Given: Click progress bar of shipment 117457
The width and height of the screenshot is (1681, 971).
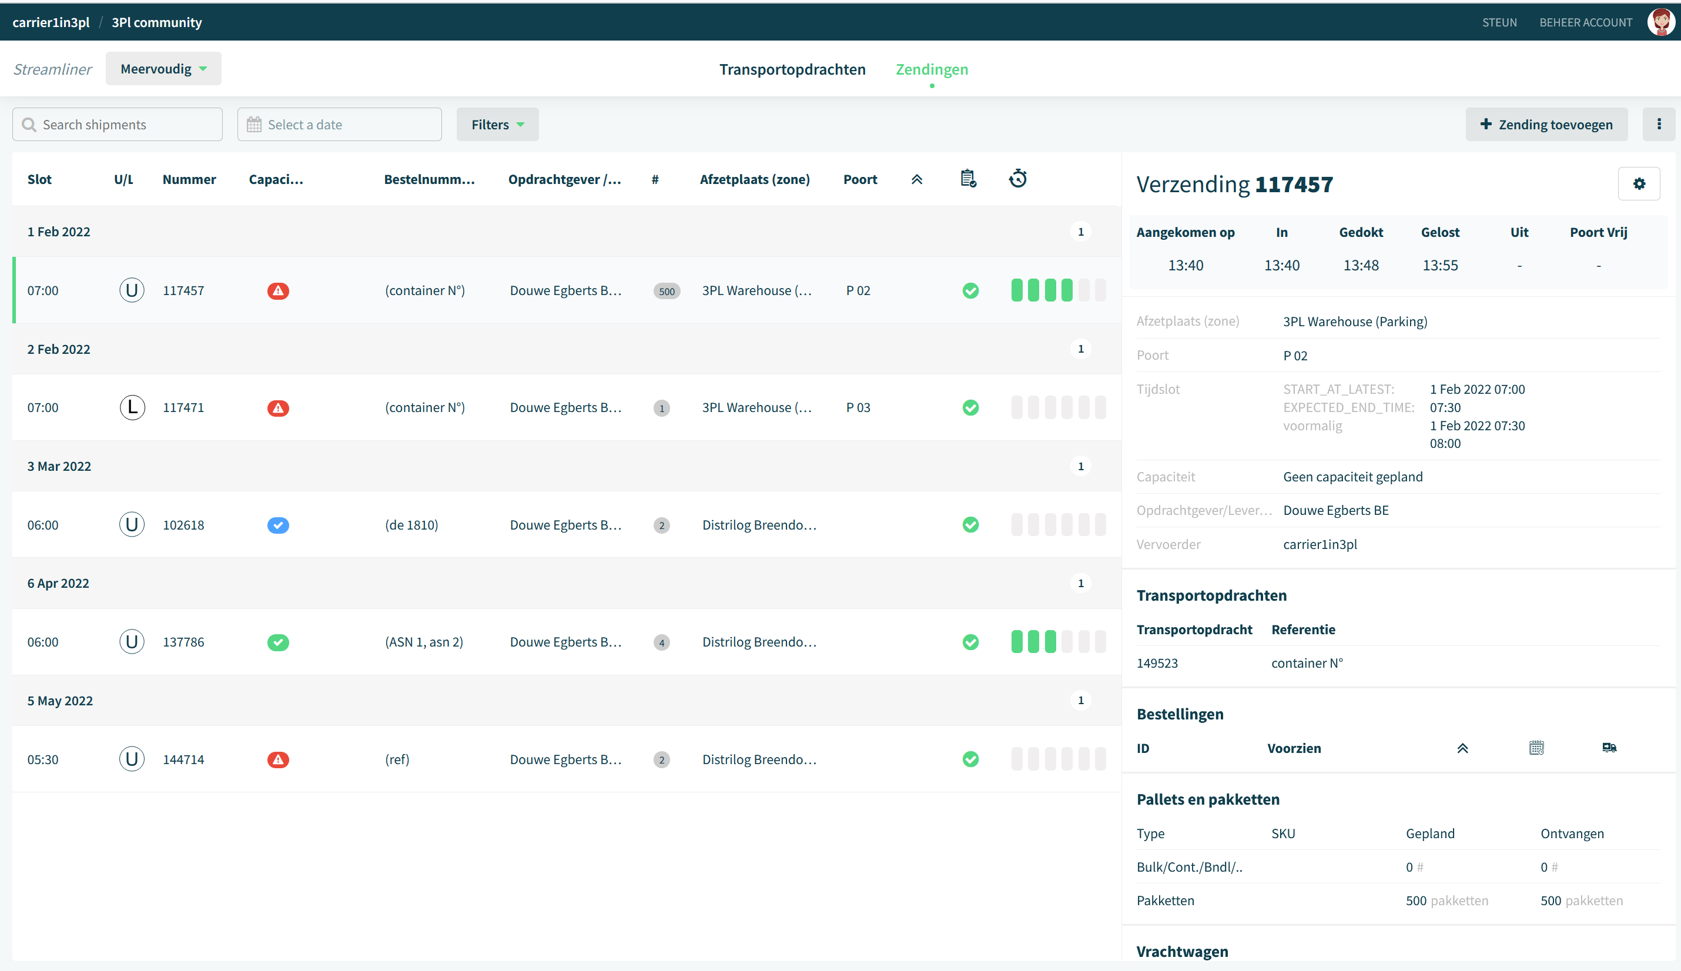Looking at the screenshot, I should (1058, 291).
